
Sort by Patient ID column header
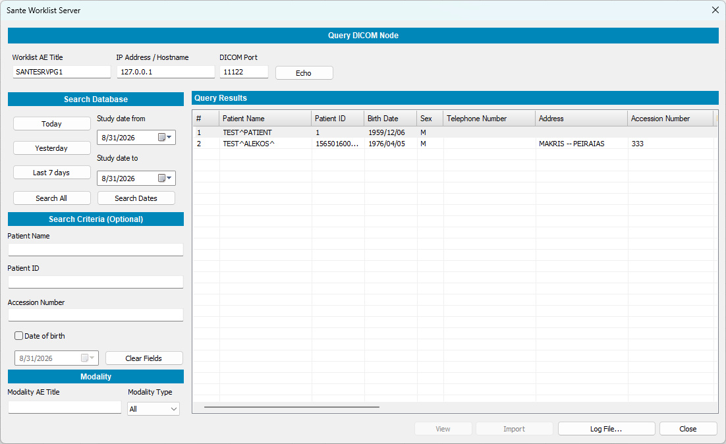(338, 119)
